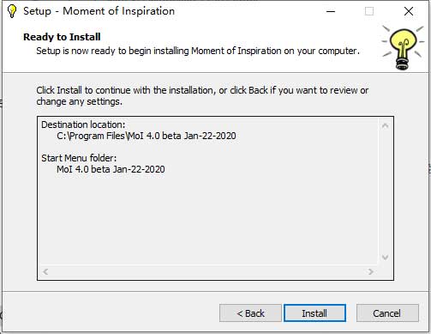This screenshot has height=334, width=431.
Task: Click the scroll down arrow in summary box
Action: [x=385, y=258]
